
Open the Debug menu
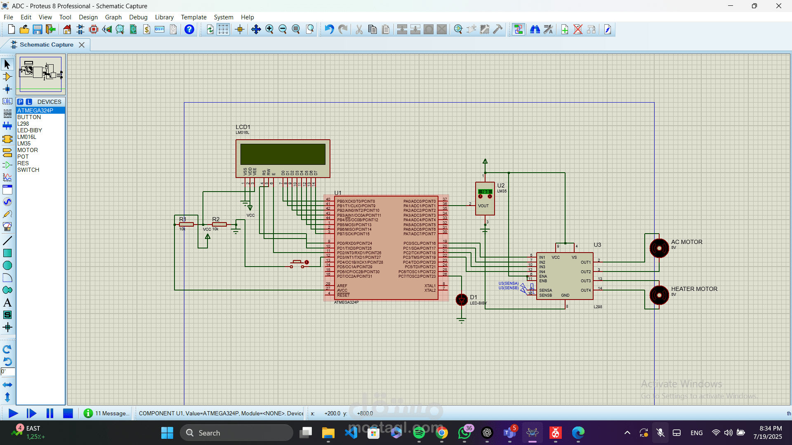point(138,17)
